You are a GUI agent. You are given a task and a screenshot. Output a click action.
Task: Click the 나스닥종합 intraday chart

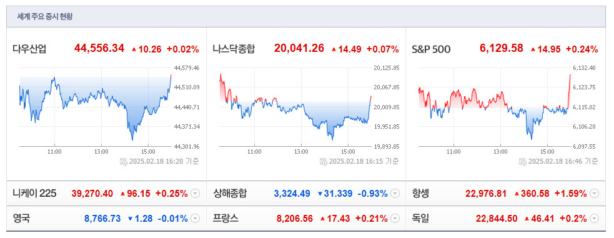click(x=295, y=107)
